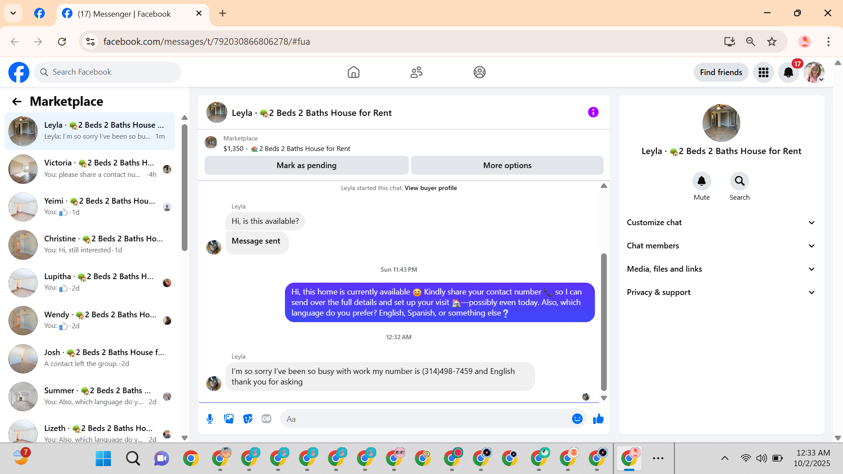Open Facebook notifications bell
Image resolution: width=843 pixels, height=474 pixels.
(789, 72)
